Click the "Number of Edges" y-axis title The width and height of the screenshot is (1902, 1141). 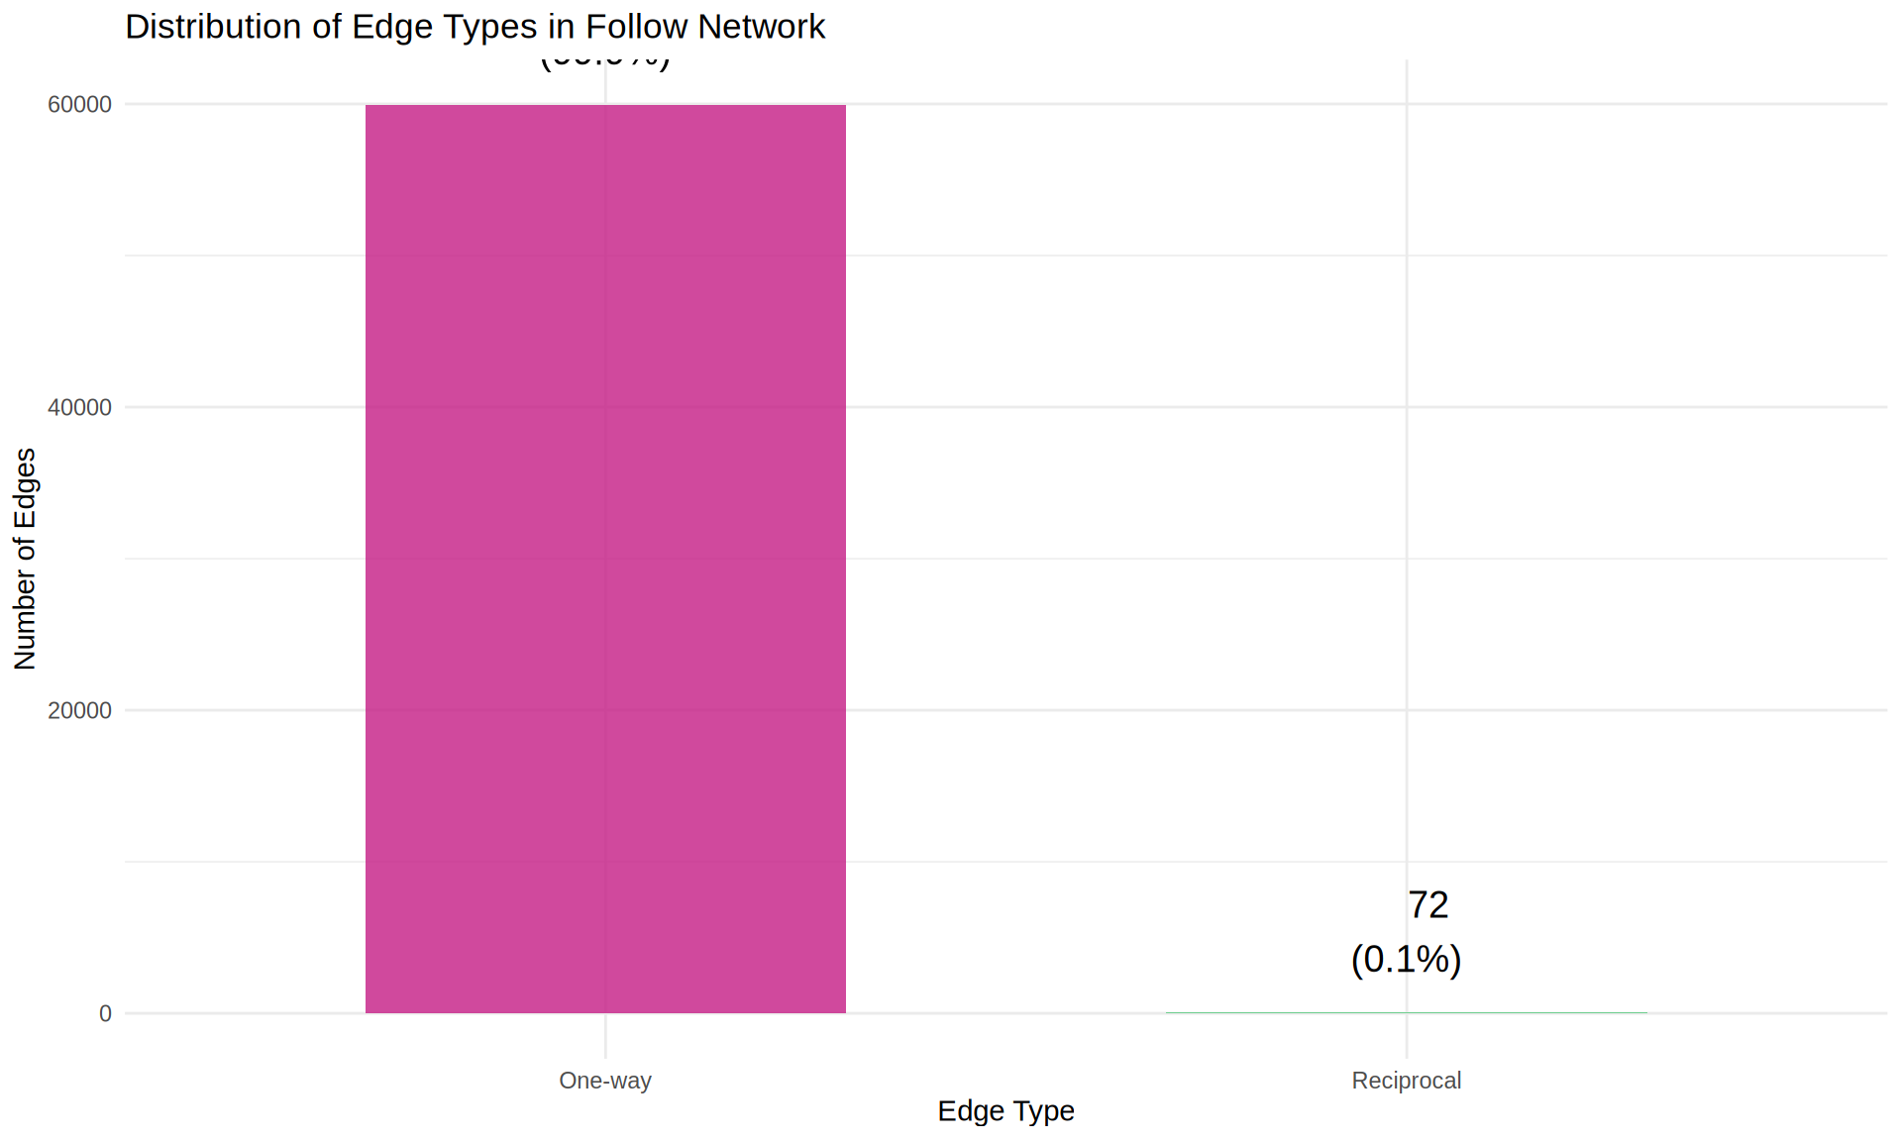(25, 559)
